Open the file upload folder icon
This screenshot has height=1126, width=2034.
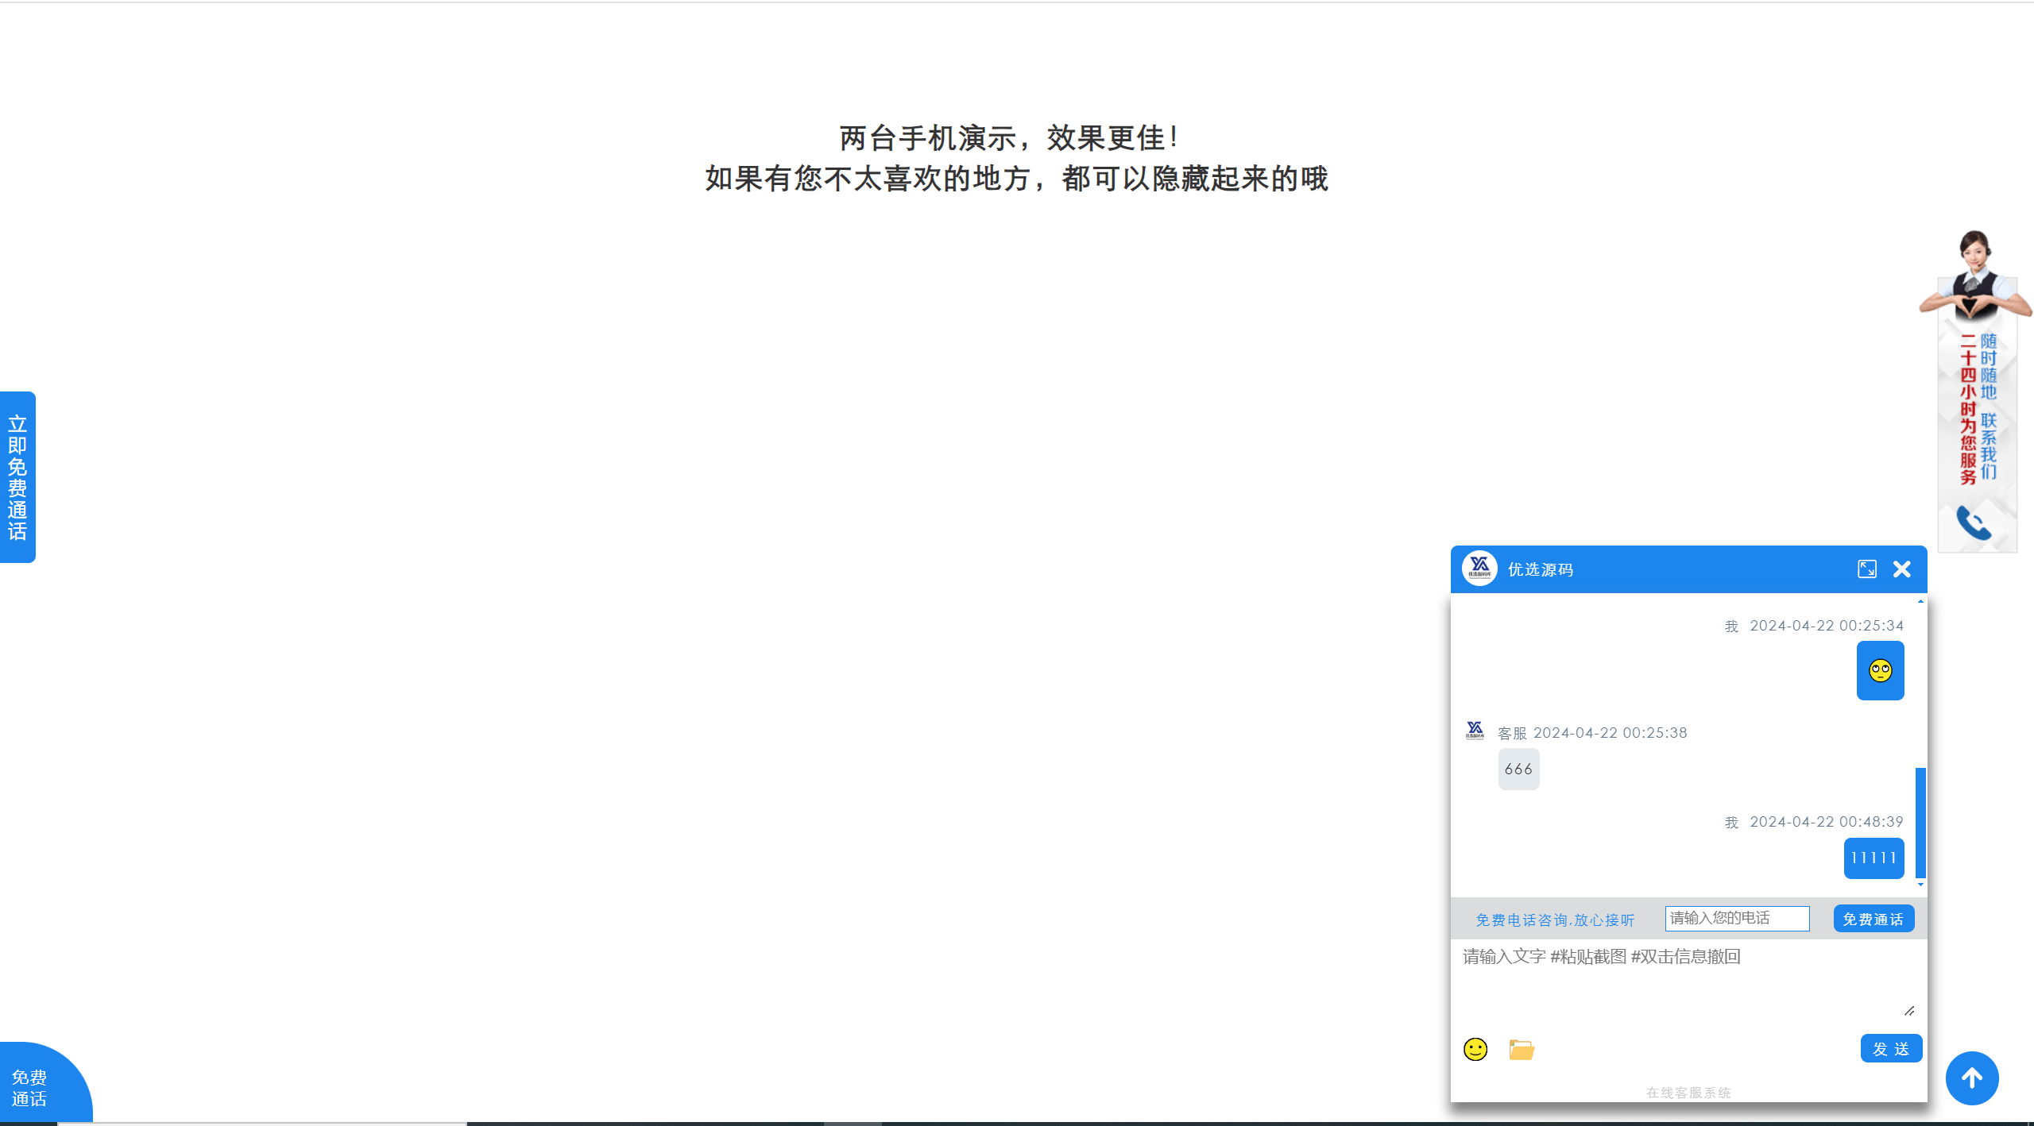(x=1522, y=1049)
